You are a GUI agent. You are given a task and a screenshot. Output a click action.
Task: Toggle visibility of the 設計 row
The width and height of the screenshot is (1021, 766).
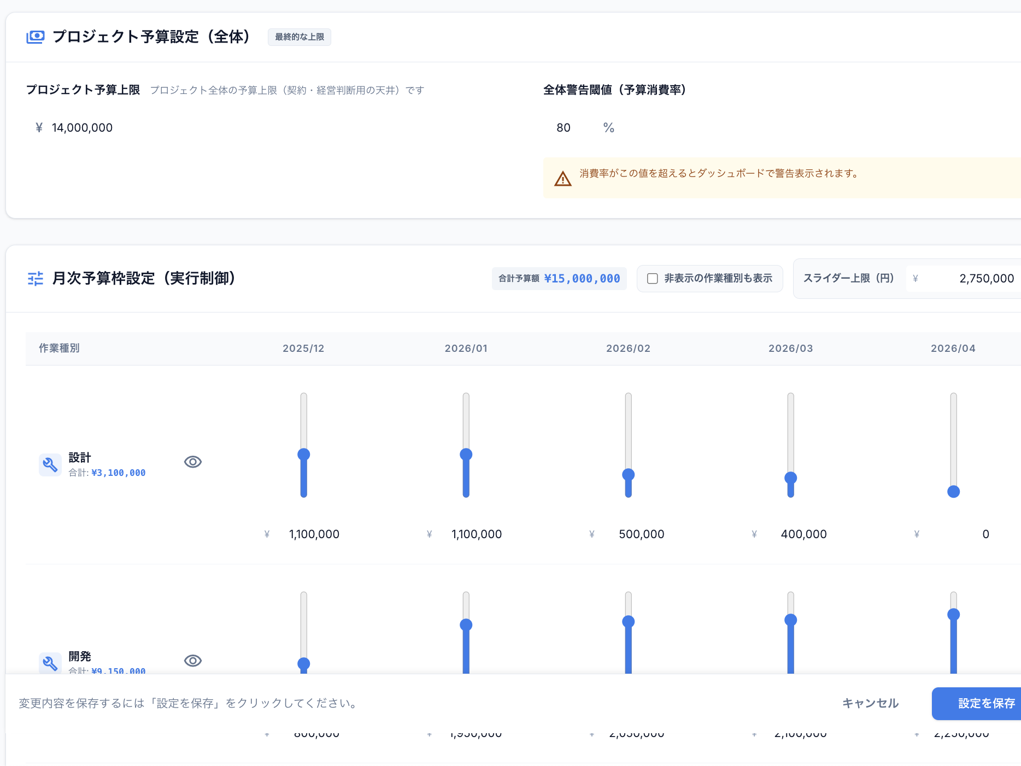point(192,462)
